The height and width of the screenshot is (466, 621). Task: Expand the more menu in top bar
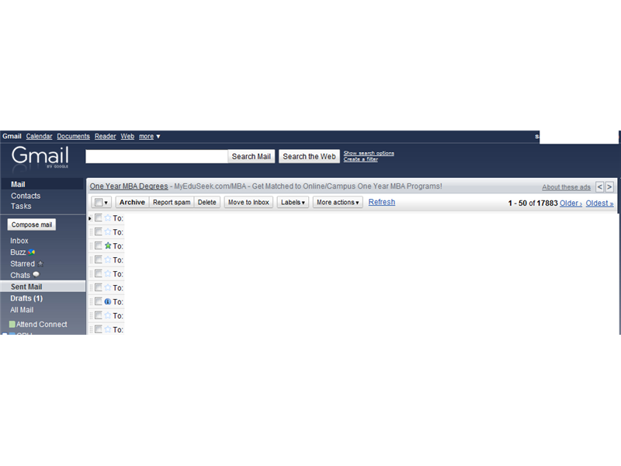coord(149,137)
